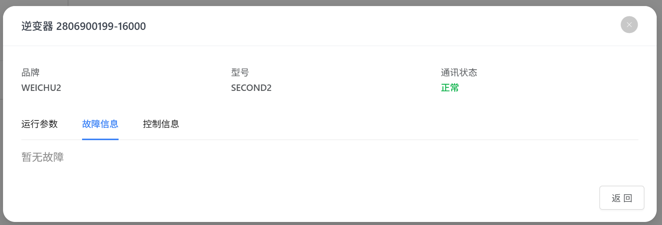
Task: Click the 型号 field label
Action: tap(240, 72)
